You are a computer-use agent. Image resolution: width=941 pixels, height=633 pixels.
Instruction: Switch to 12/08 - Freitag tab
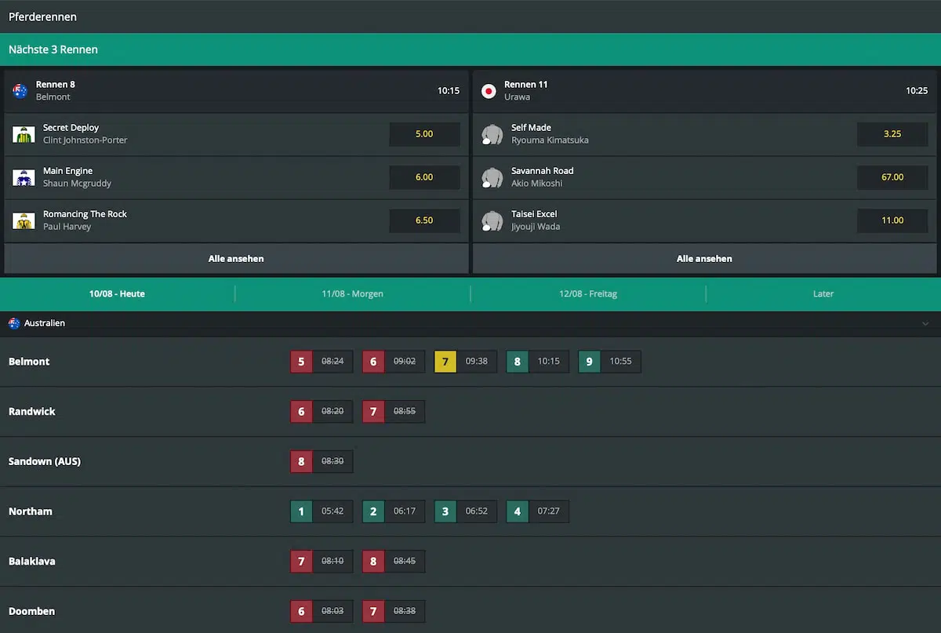pos(588,293)
